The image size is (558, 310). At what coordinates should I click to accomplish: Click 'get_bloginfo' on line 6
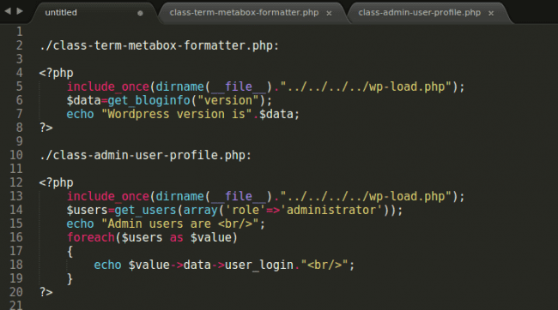click(x=149, y=100)
